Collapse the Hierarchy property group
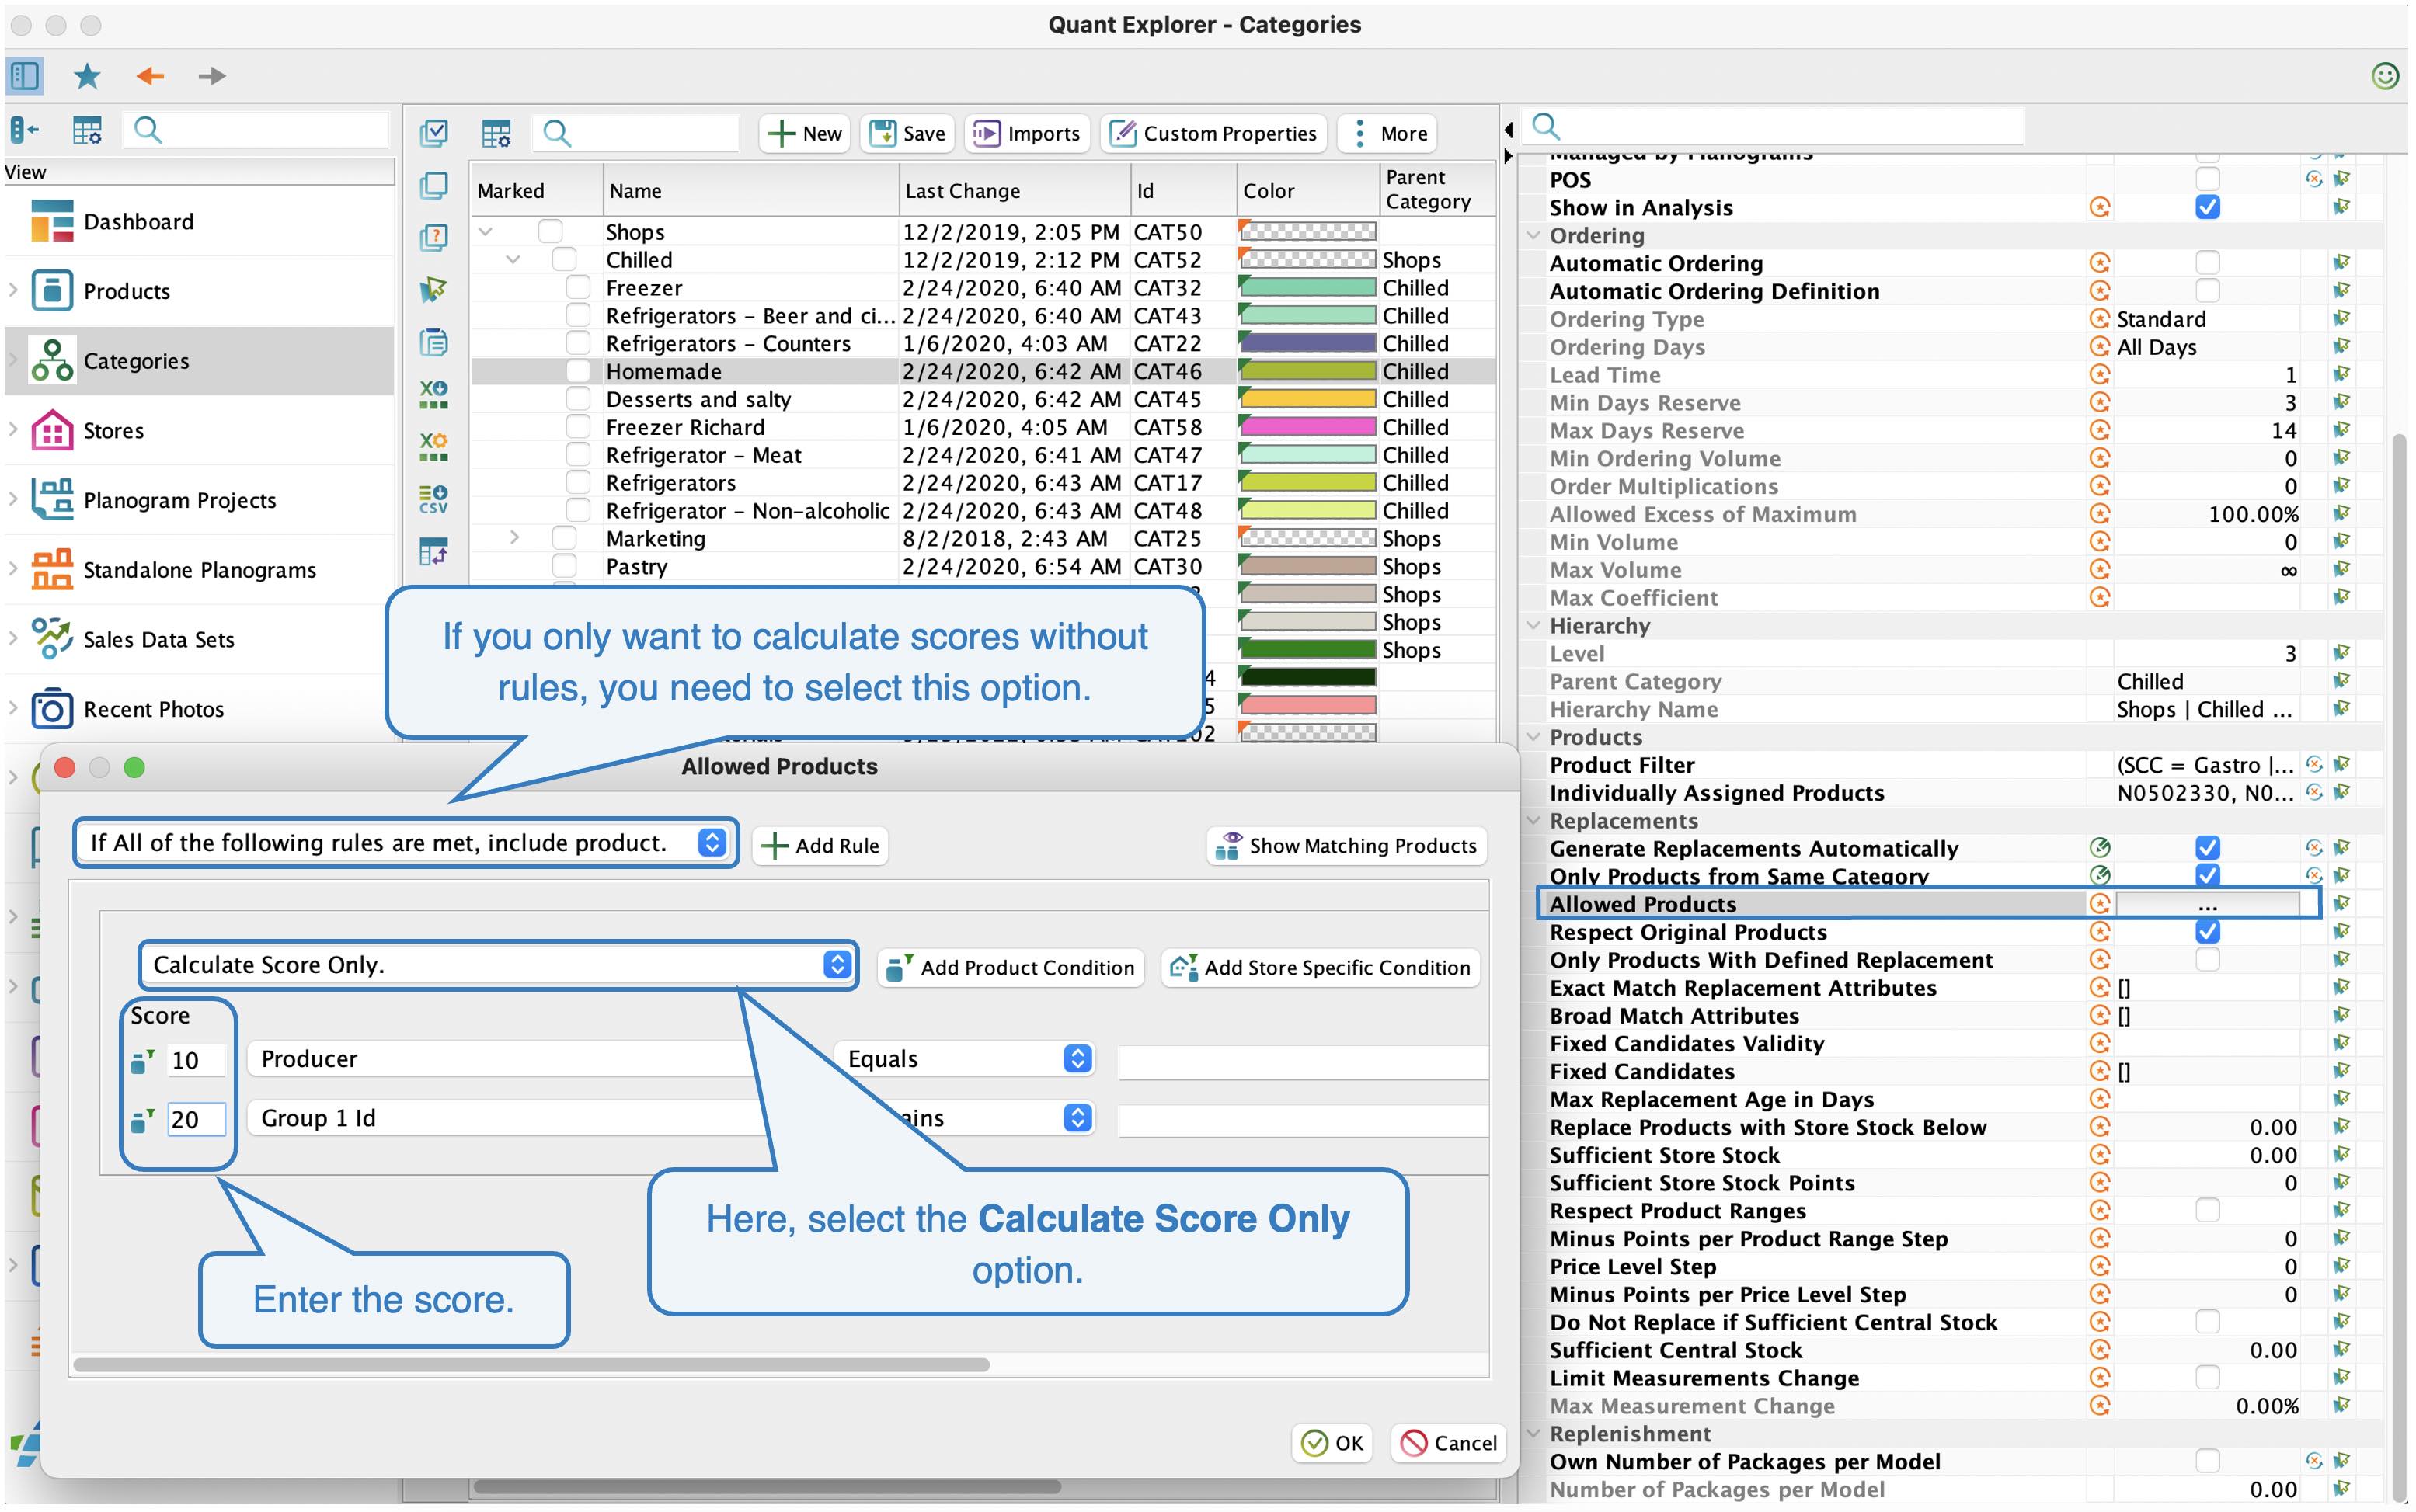Screen dimensions: 2416x1512 pyautogui.click(x=1533, y=625)
